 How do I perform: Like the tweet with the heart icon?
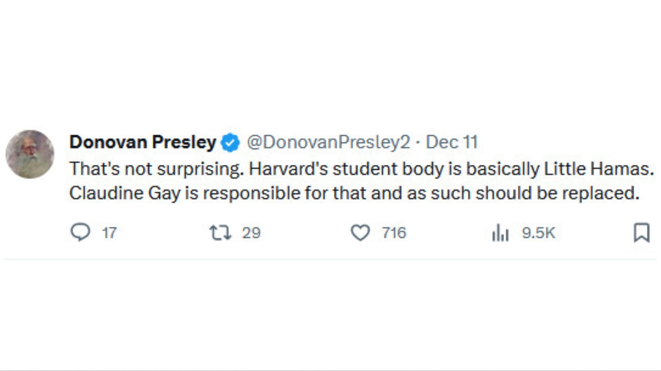tap(360, 233)
